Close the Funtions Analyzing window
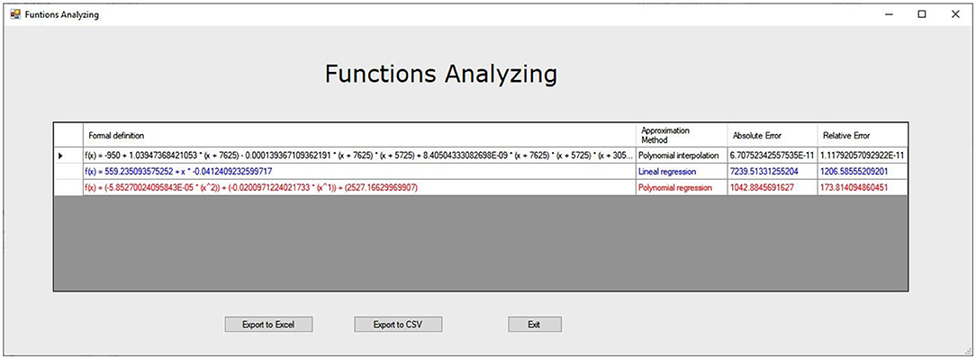 [955, 14]
